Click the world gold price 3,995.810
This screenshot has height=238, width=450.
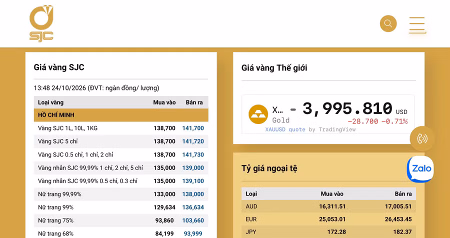(347, 109)
